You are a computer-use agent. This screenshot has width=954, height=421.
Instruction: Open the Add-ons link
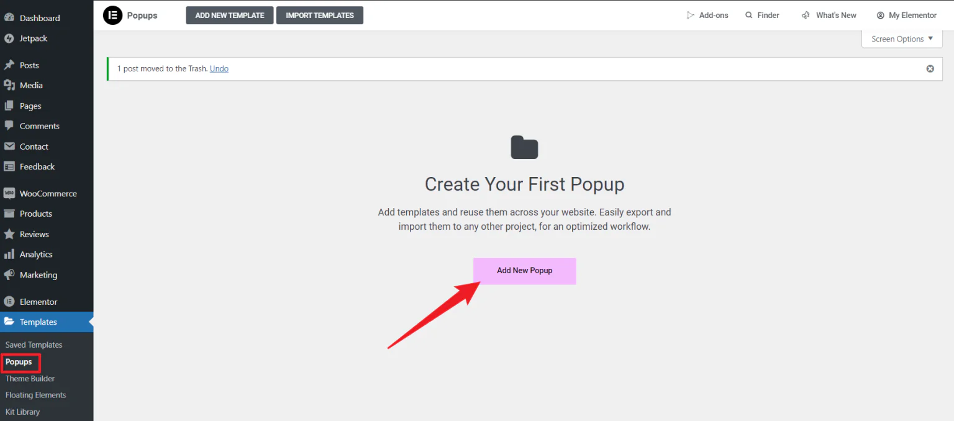click(707, 15)
